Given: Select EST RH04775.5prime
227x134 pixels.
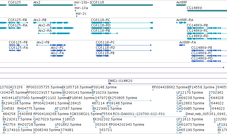Looking at the screenshot, I should pyautogui.click(x=31, y=109).
